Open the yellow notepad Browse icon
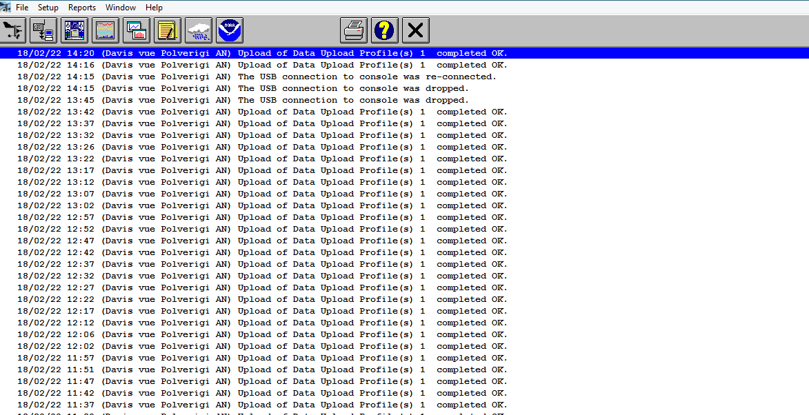 168,30
